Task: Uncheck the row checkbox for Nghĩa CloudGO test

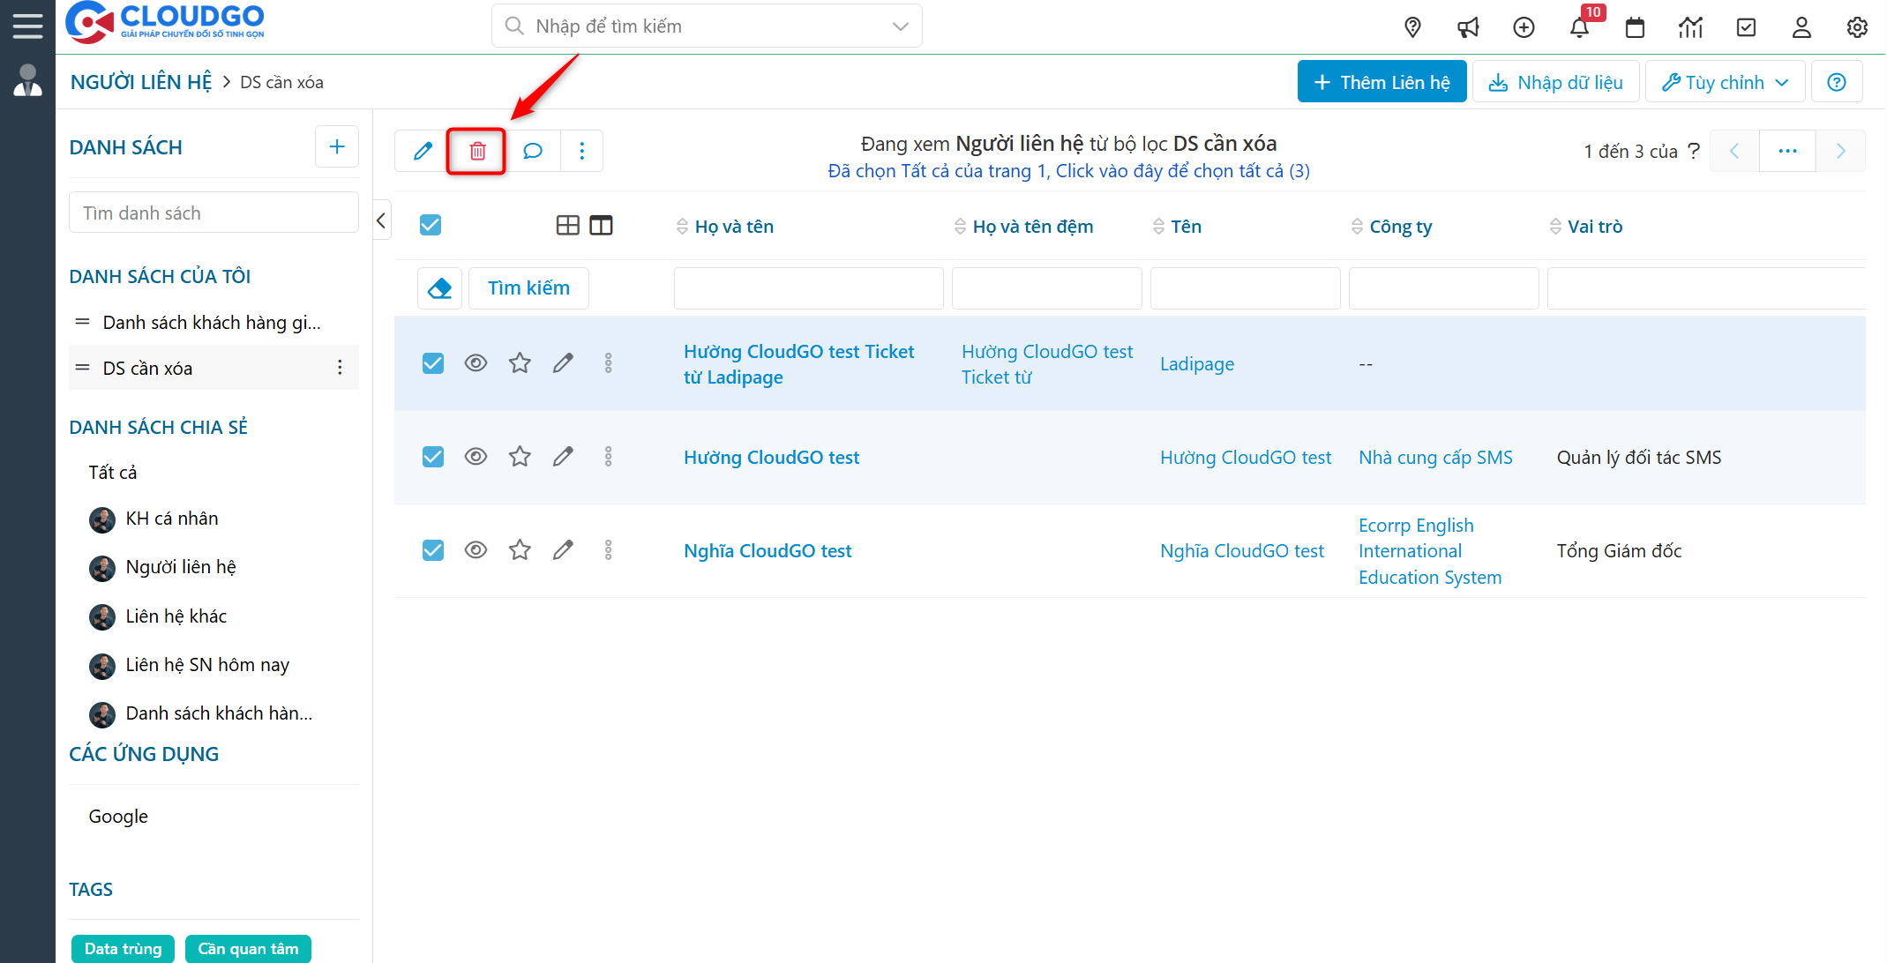Action: (433, 549)
